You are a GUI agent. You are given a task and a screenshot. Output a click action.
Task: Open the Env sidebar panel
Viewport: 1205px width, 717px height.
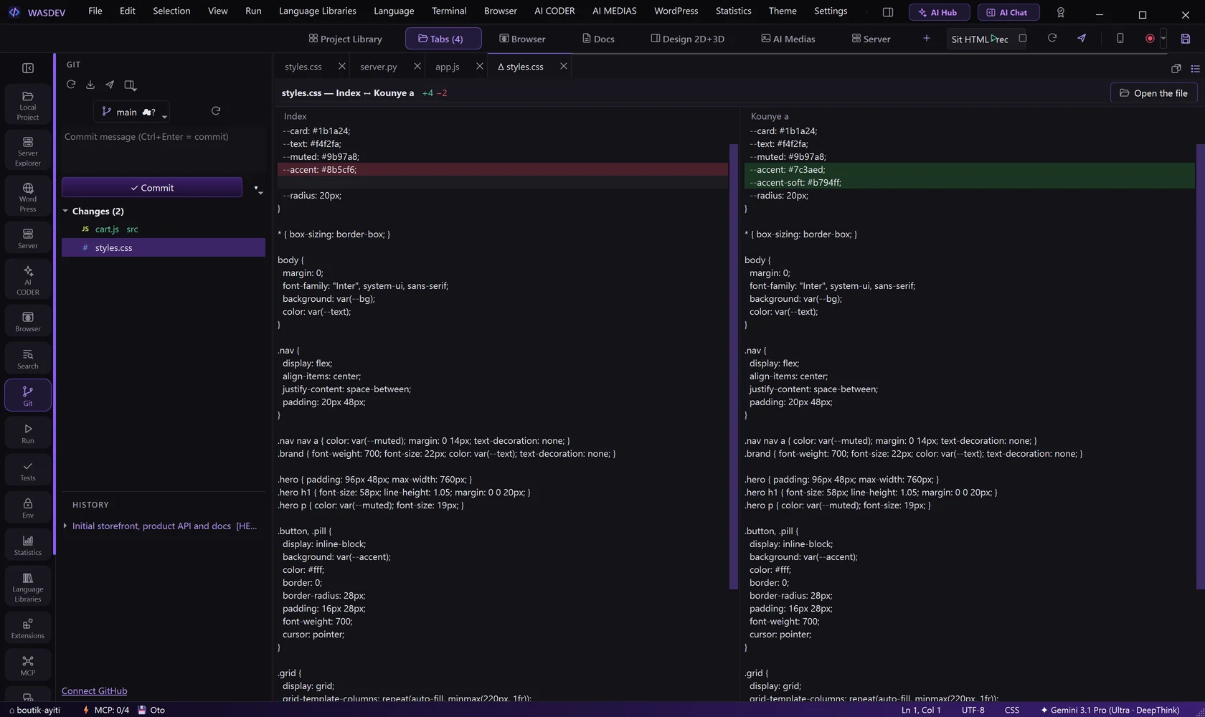[28, 508]
